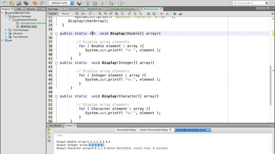Expand the Test Libraries node
The width and height of the screenshot is (275, 154).
tap(6, 37)
